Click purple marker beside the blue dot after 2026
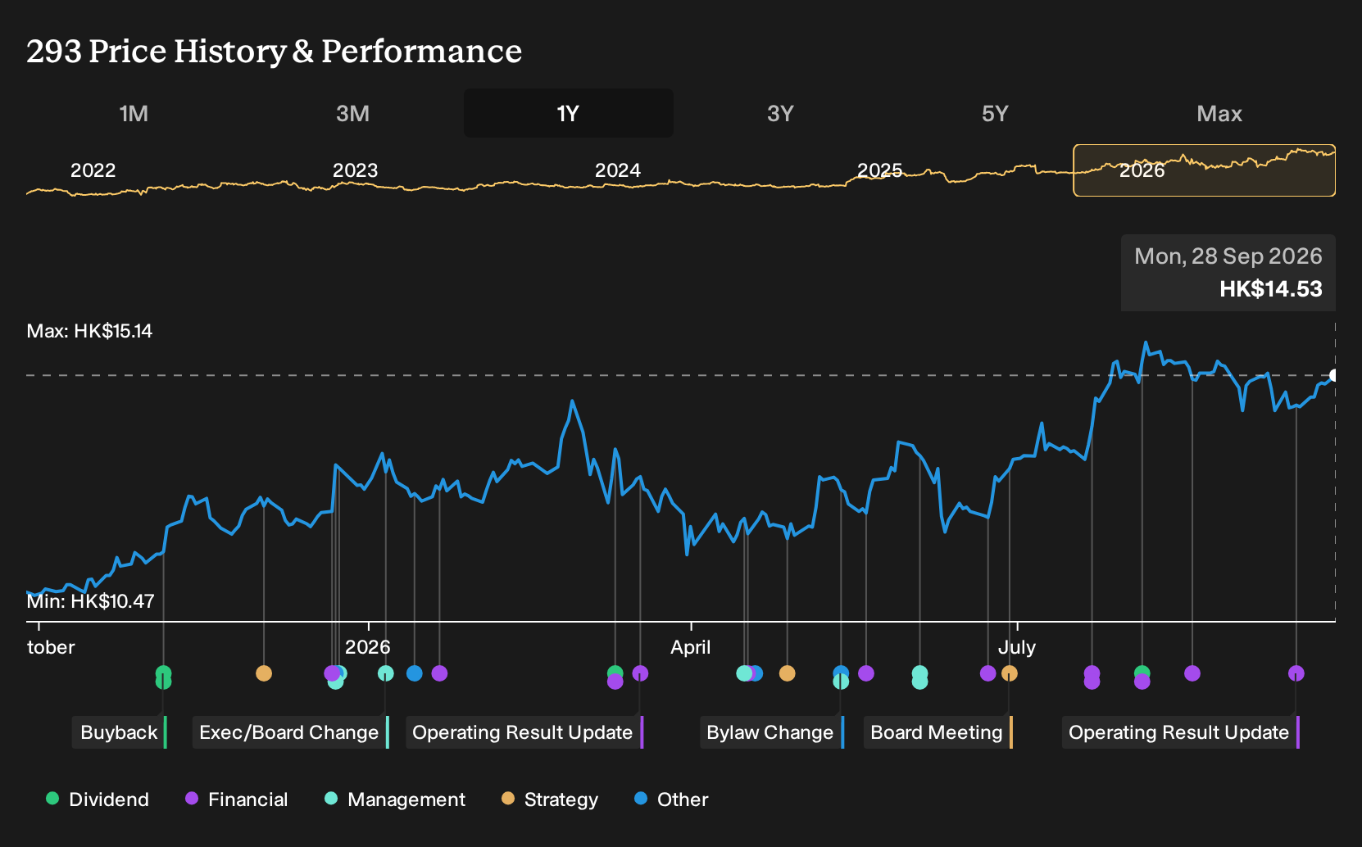 439,673
